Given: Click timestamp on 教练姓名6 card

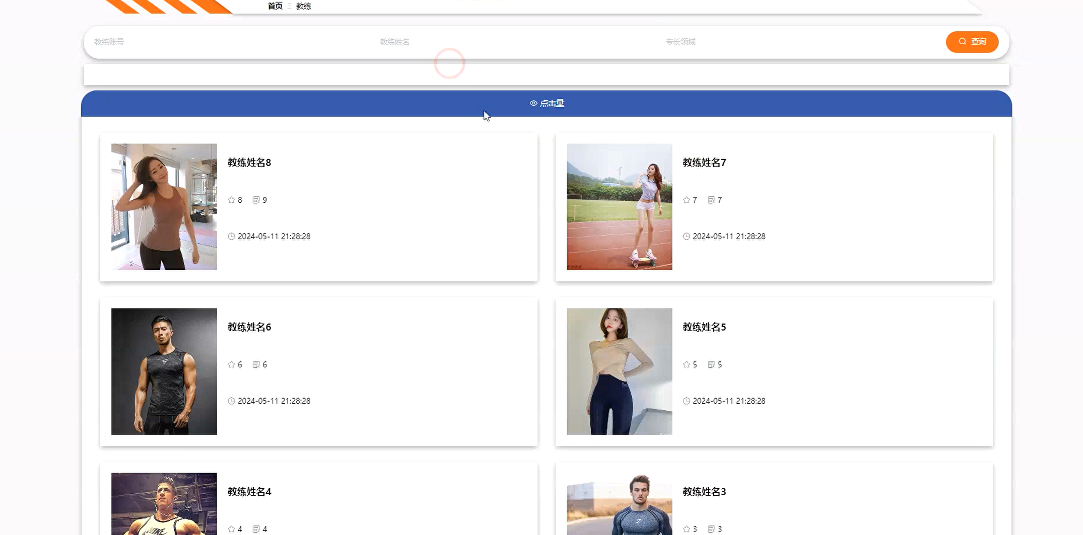Looking at the screenshot, I should 274,401.
